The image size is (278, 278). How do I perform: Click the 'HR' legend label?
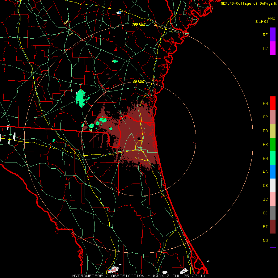(x=265, y=145)
